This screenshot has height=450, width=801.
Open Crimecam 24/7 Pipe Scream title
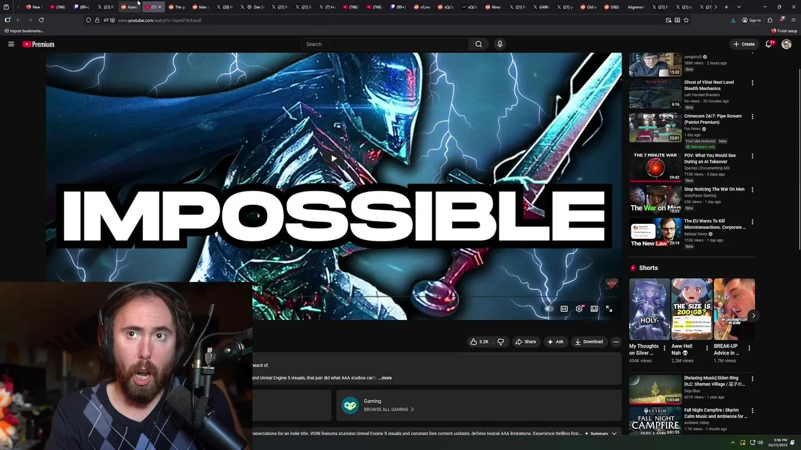point(713,119)
